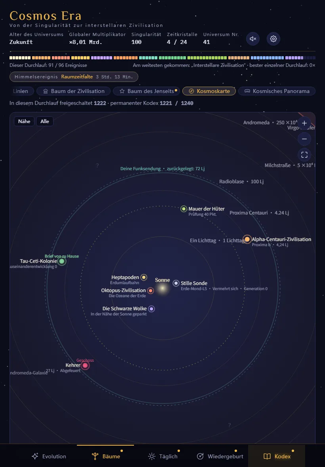Open Täglich in bottom navigation
This screenshot has width=325, height=467.
[x=162, y=456]
